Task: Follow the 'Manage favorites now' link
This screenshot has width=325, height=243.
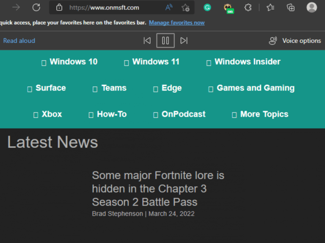Action: [177, 22]
